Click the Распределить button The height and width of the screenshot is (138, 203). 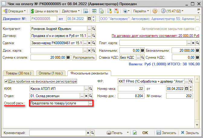coord(84,57)
